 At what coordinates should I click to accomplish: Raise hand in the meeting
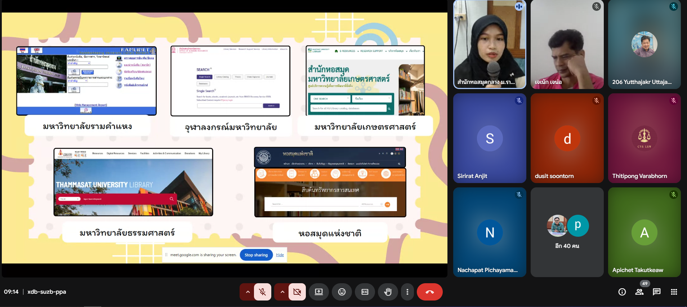coord(388,292)
